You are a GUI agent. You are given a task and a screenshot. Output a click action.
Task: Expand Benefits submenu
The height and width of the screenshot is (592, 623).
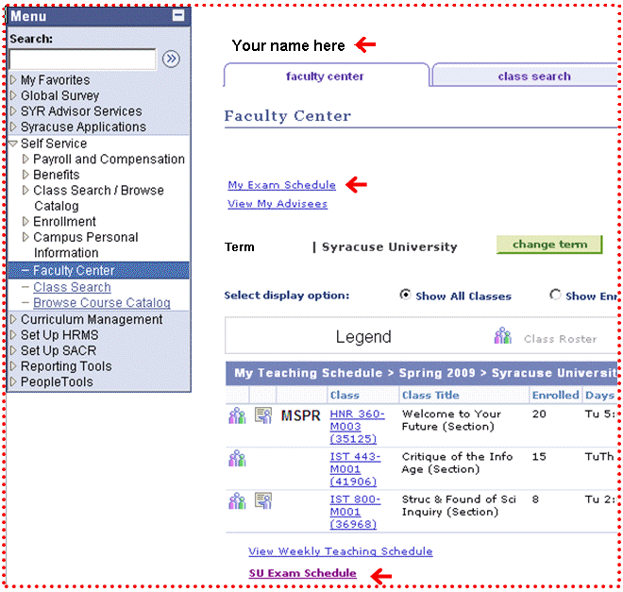point(25,175)
